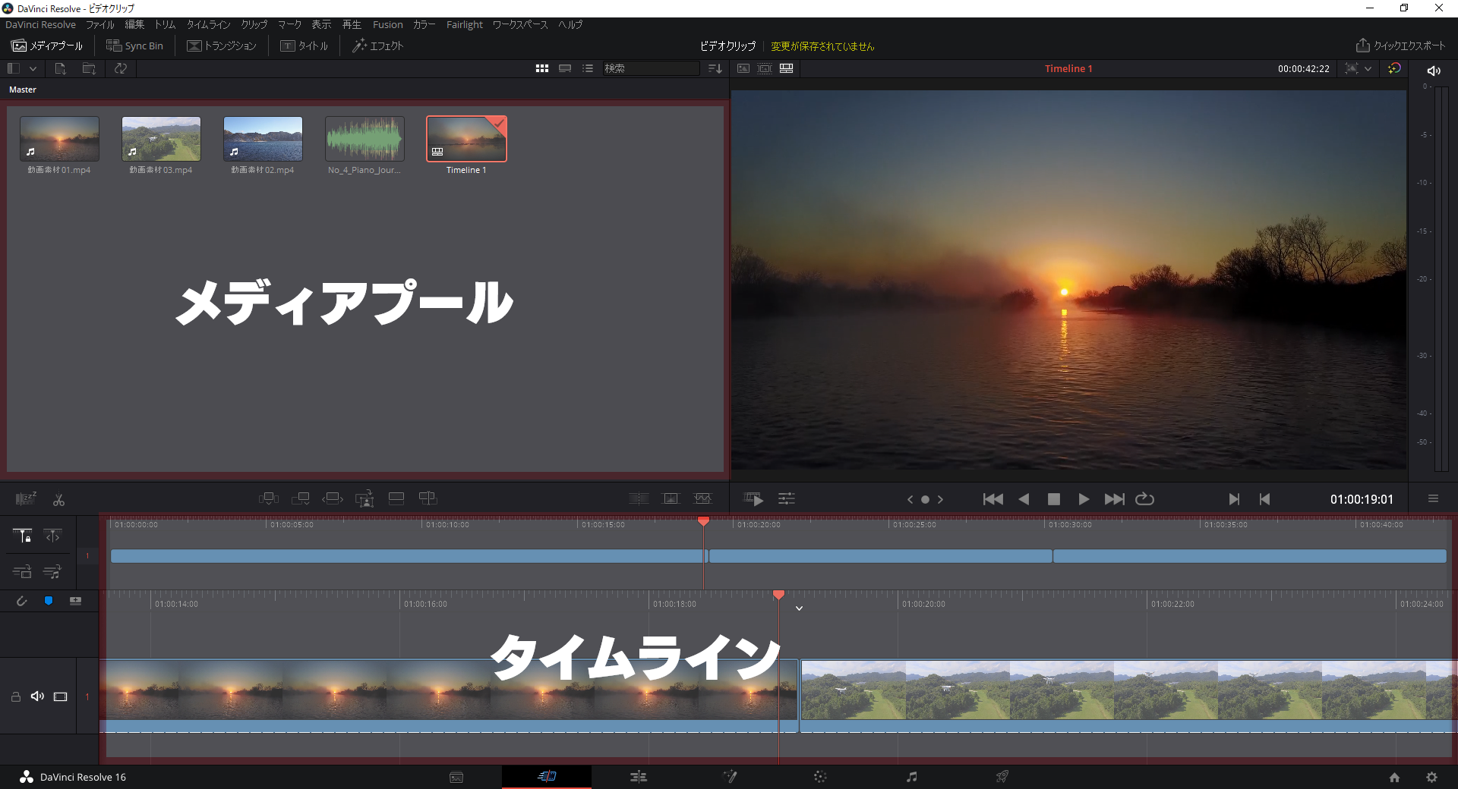Open the Fusion page icon in the bottom bar

730,777
